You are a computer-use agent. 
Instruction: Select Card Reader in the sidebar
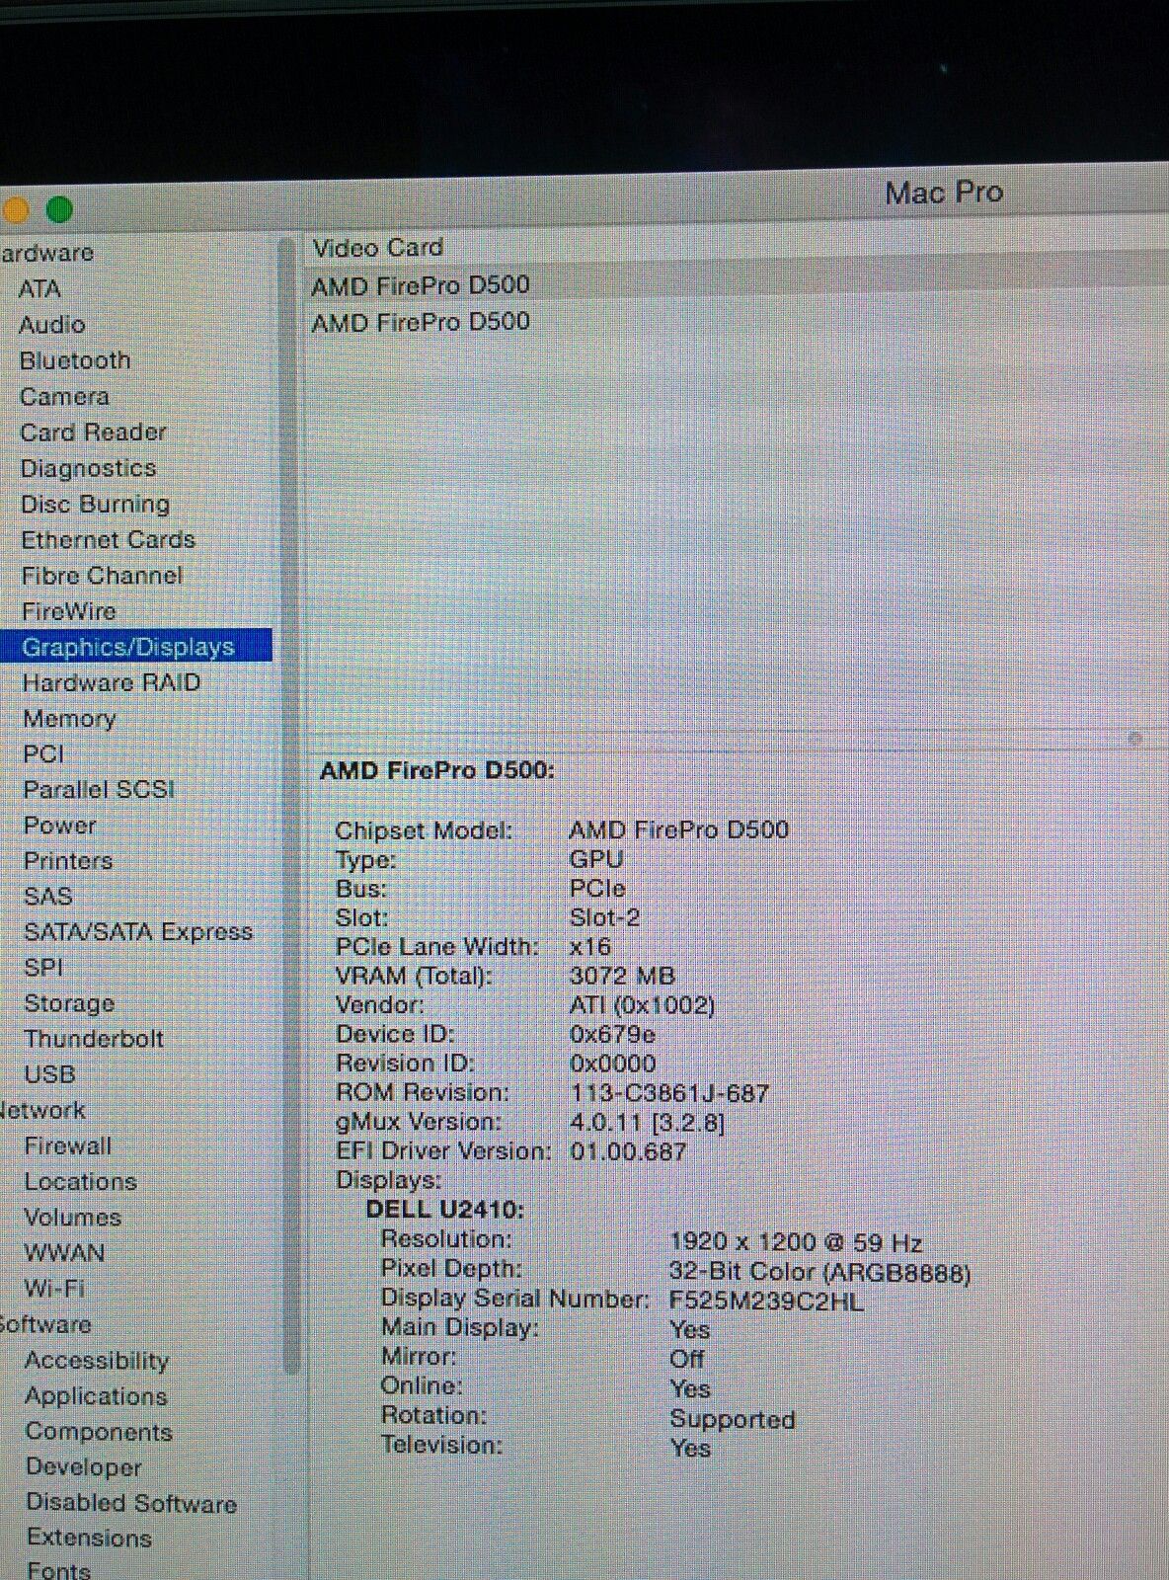(x=93, y=433)
